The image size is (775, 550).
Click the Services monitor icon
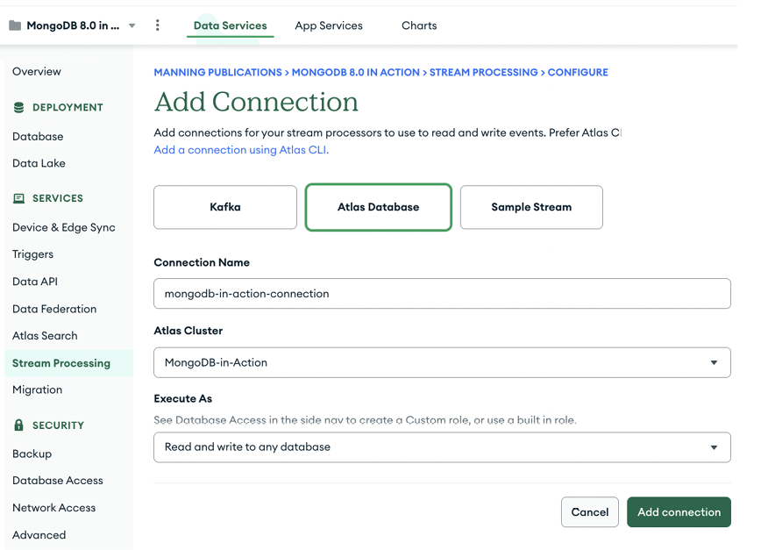pos(18,198)
